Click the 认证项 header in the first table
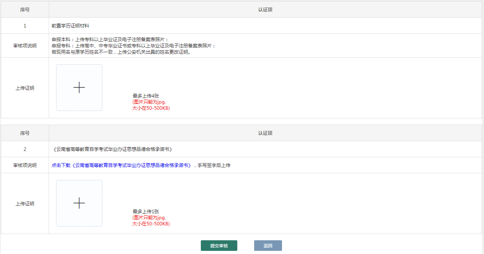 coord(265,10)
